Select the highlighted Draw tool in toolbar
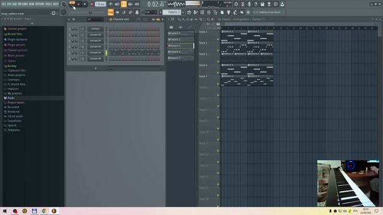This screenshot has width=383, height=215. pos(111,12)
